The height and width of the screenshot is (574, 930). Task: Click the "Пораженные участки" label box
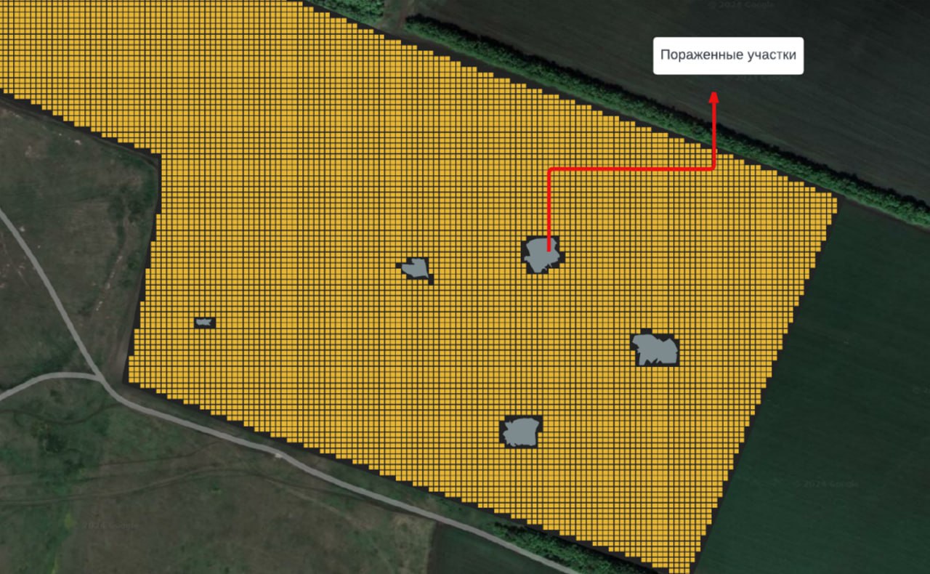pyautogui.click(x=728, y=56)
